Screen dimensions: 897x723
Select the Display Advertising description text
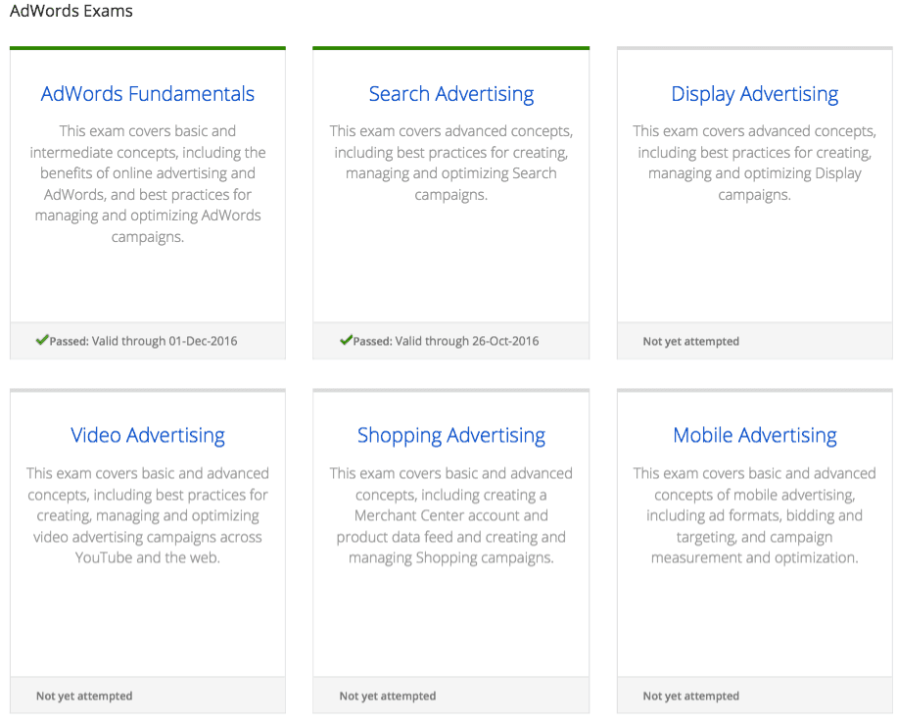coord(755,163)
